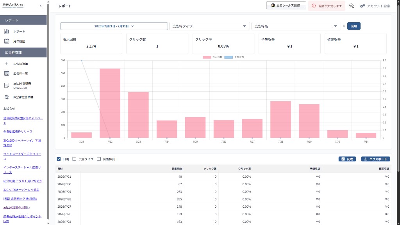Open the date range dropdown
The image size is (400, 225).
114,26
